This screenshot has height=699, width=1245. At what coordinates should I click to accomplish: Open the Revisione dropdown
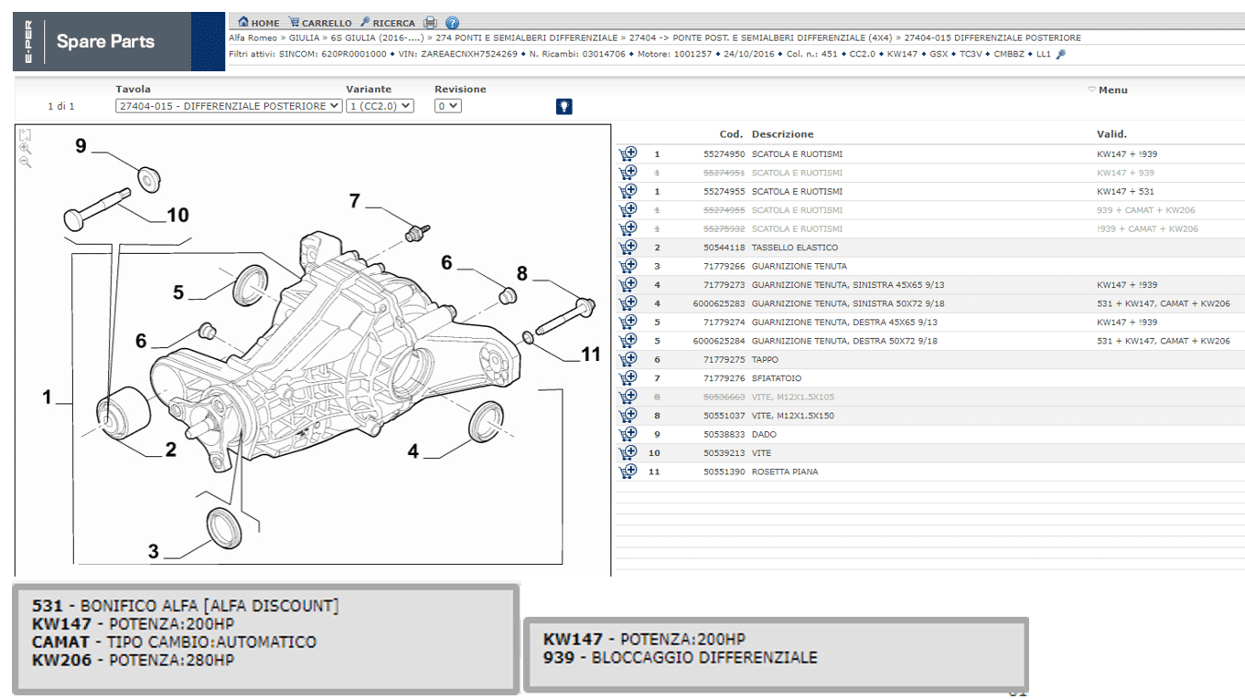(x=448, y=106)
